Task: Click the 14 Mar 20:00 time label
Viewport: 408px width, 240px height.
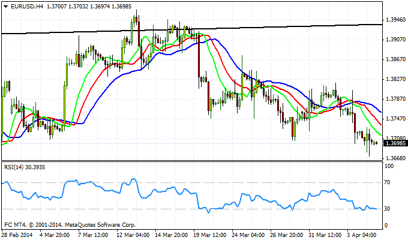Action: [x=171, y=235]
